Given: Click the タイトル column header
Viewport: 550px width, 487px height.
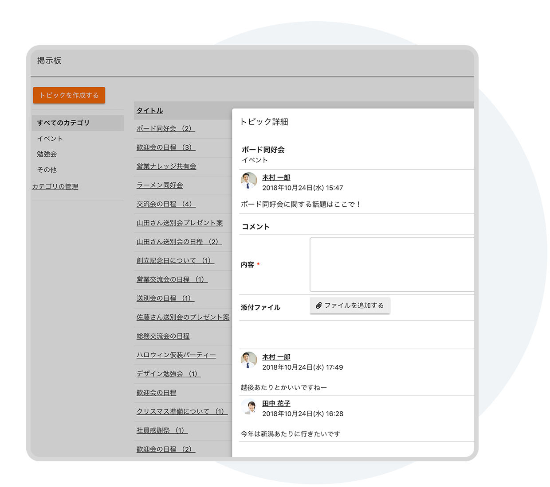Looking at the screenshot, I should (149, 111).
